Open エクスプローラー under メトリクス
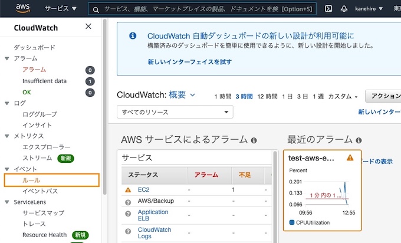Viewport: 401px width, 243px height. point(46,147)
